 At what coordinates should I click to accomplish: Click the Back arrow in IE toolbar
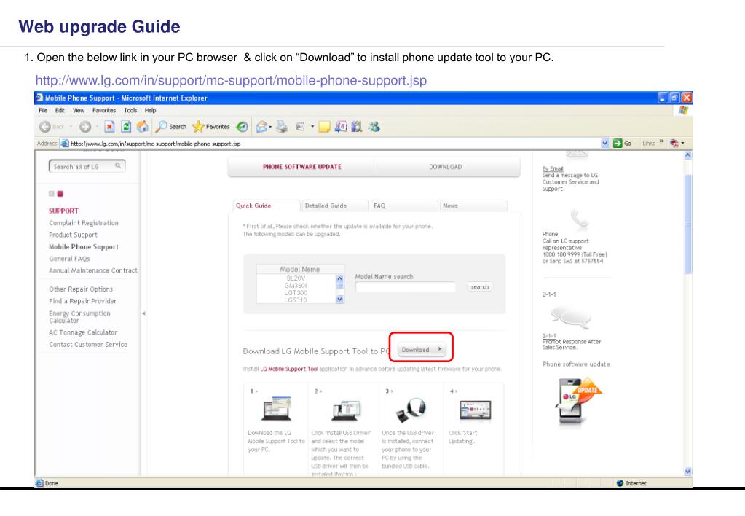point(45,127)
